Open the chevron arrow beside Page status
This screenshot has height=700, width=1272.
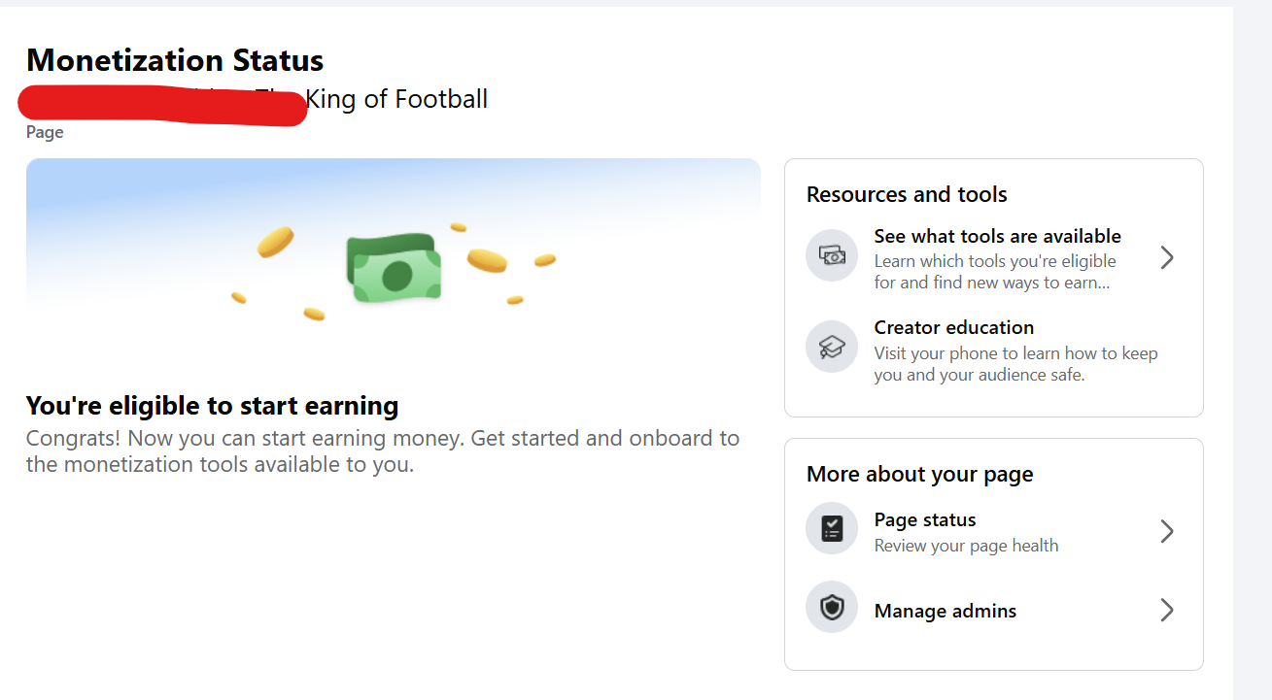[1167, 531]
